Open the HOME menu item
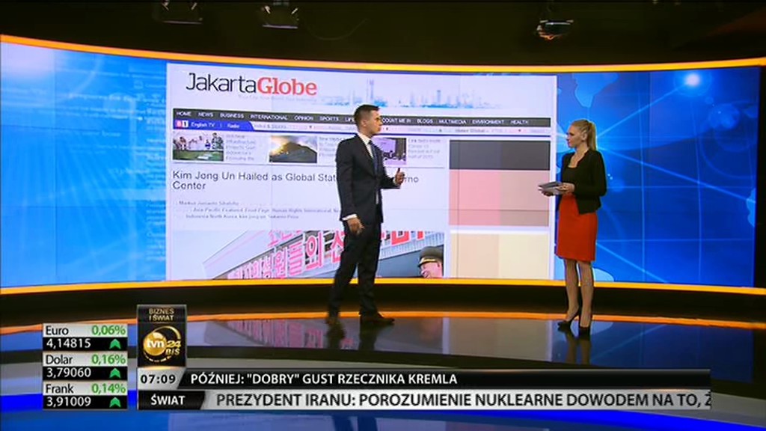This screenshot has height=431, width=766. [x=184, y=114]
